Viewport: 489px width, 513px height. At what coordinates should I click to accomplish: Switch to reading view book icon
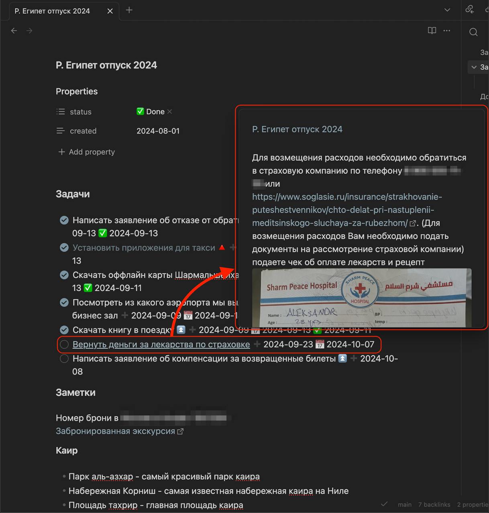[x=432, y=30]
